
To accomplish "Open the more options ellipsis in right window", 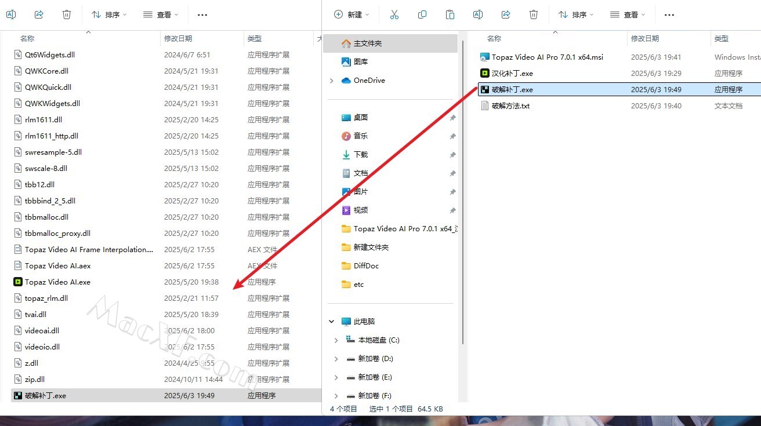I will coord(669,14).
